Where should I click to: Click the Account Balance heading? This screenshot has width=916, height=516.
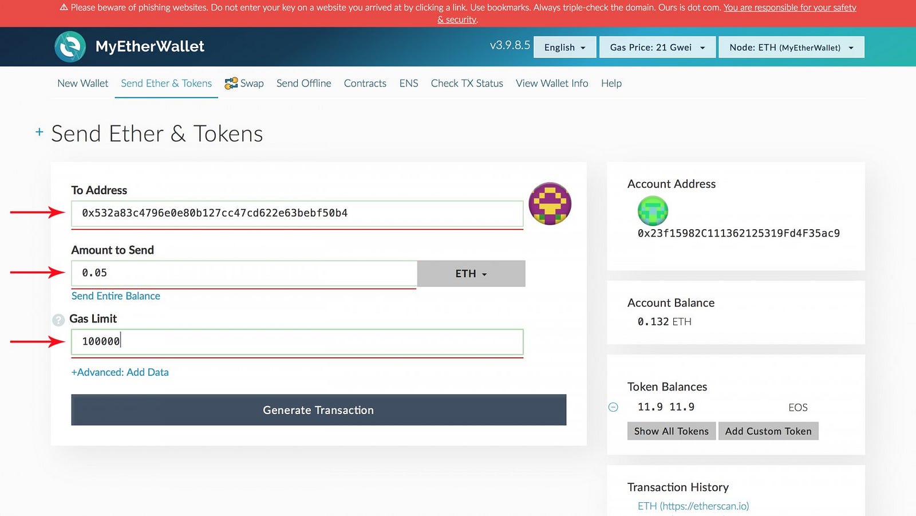pos(671,303)
